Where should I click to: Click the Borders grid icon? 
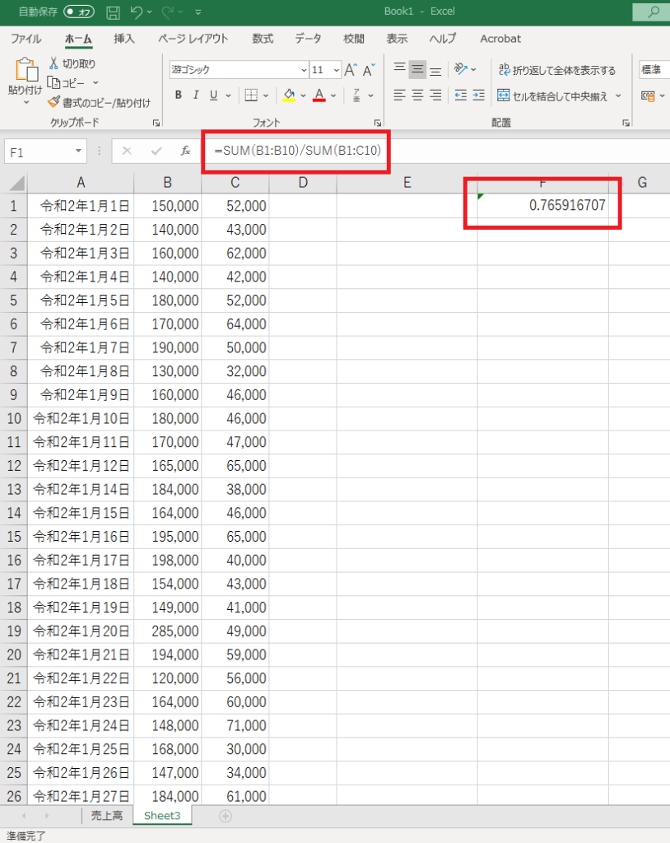[x=252, y=95]
